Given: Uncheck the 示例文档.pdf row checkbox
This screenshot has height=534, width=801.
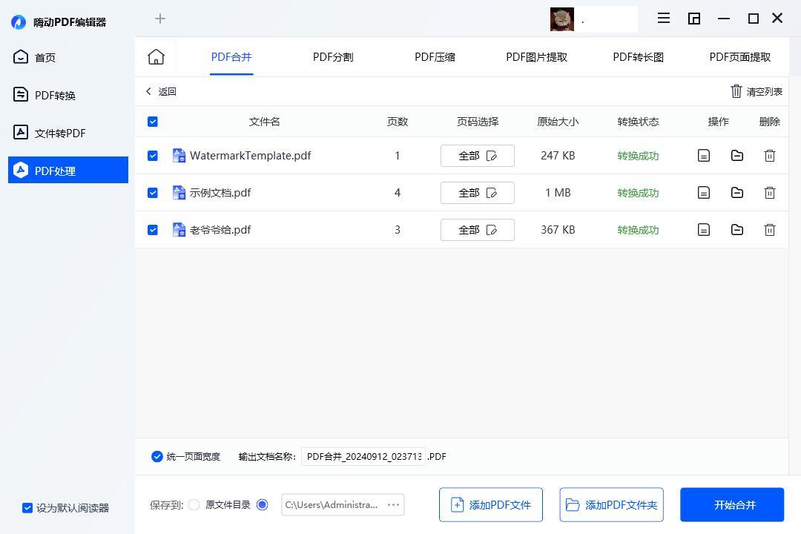Looking at the screenshot, I should (152, 193).
